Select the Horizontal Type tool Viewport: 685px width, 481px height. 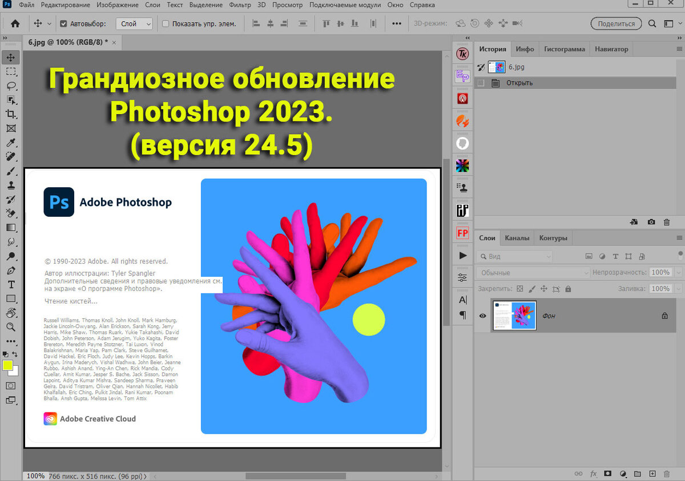11,284
